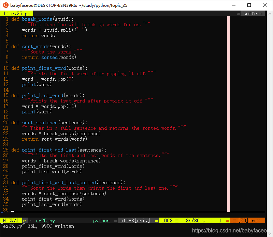This screenshot has height=237, width=273.
Task: Click line number 19 in the gutter
Action: (6, 117)
